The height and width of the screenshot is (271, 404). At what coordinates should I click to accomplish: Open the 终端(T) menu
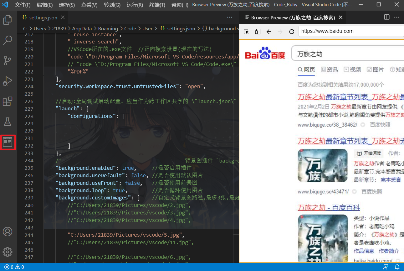click(x=157, y=5)
